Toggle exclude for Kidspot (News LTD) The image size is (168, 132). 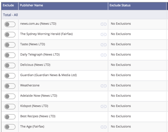pyautogui.click(x=10, y=106)
